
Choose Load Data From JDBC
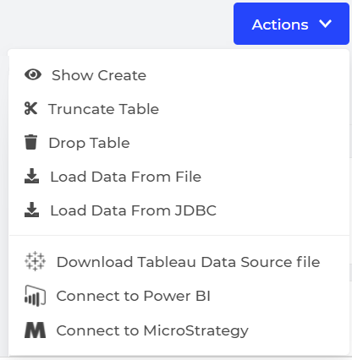coord(133,210)
